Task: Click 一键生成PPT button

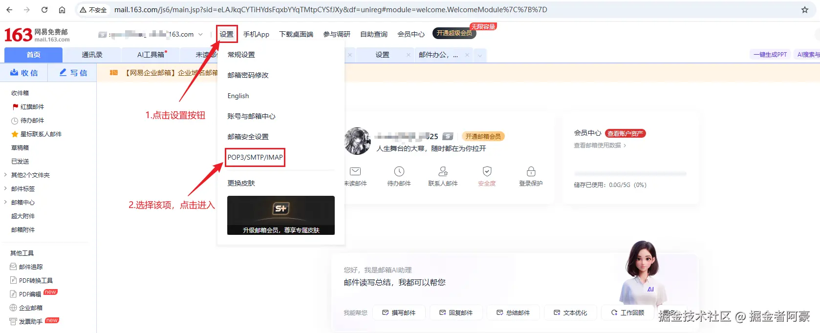Action: (770, 55)
